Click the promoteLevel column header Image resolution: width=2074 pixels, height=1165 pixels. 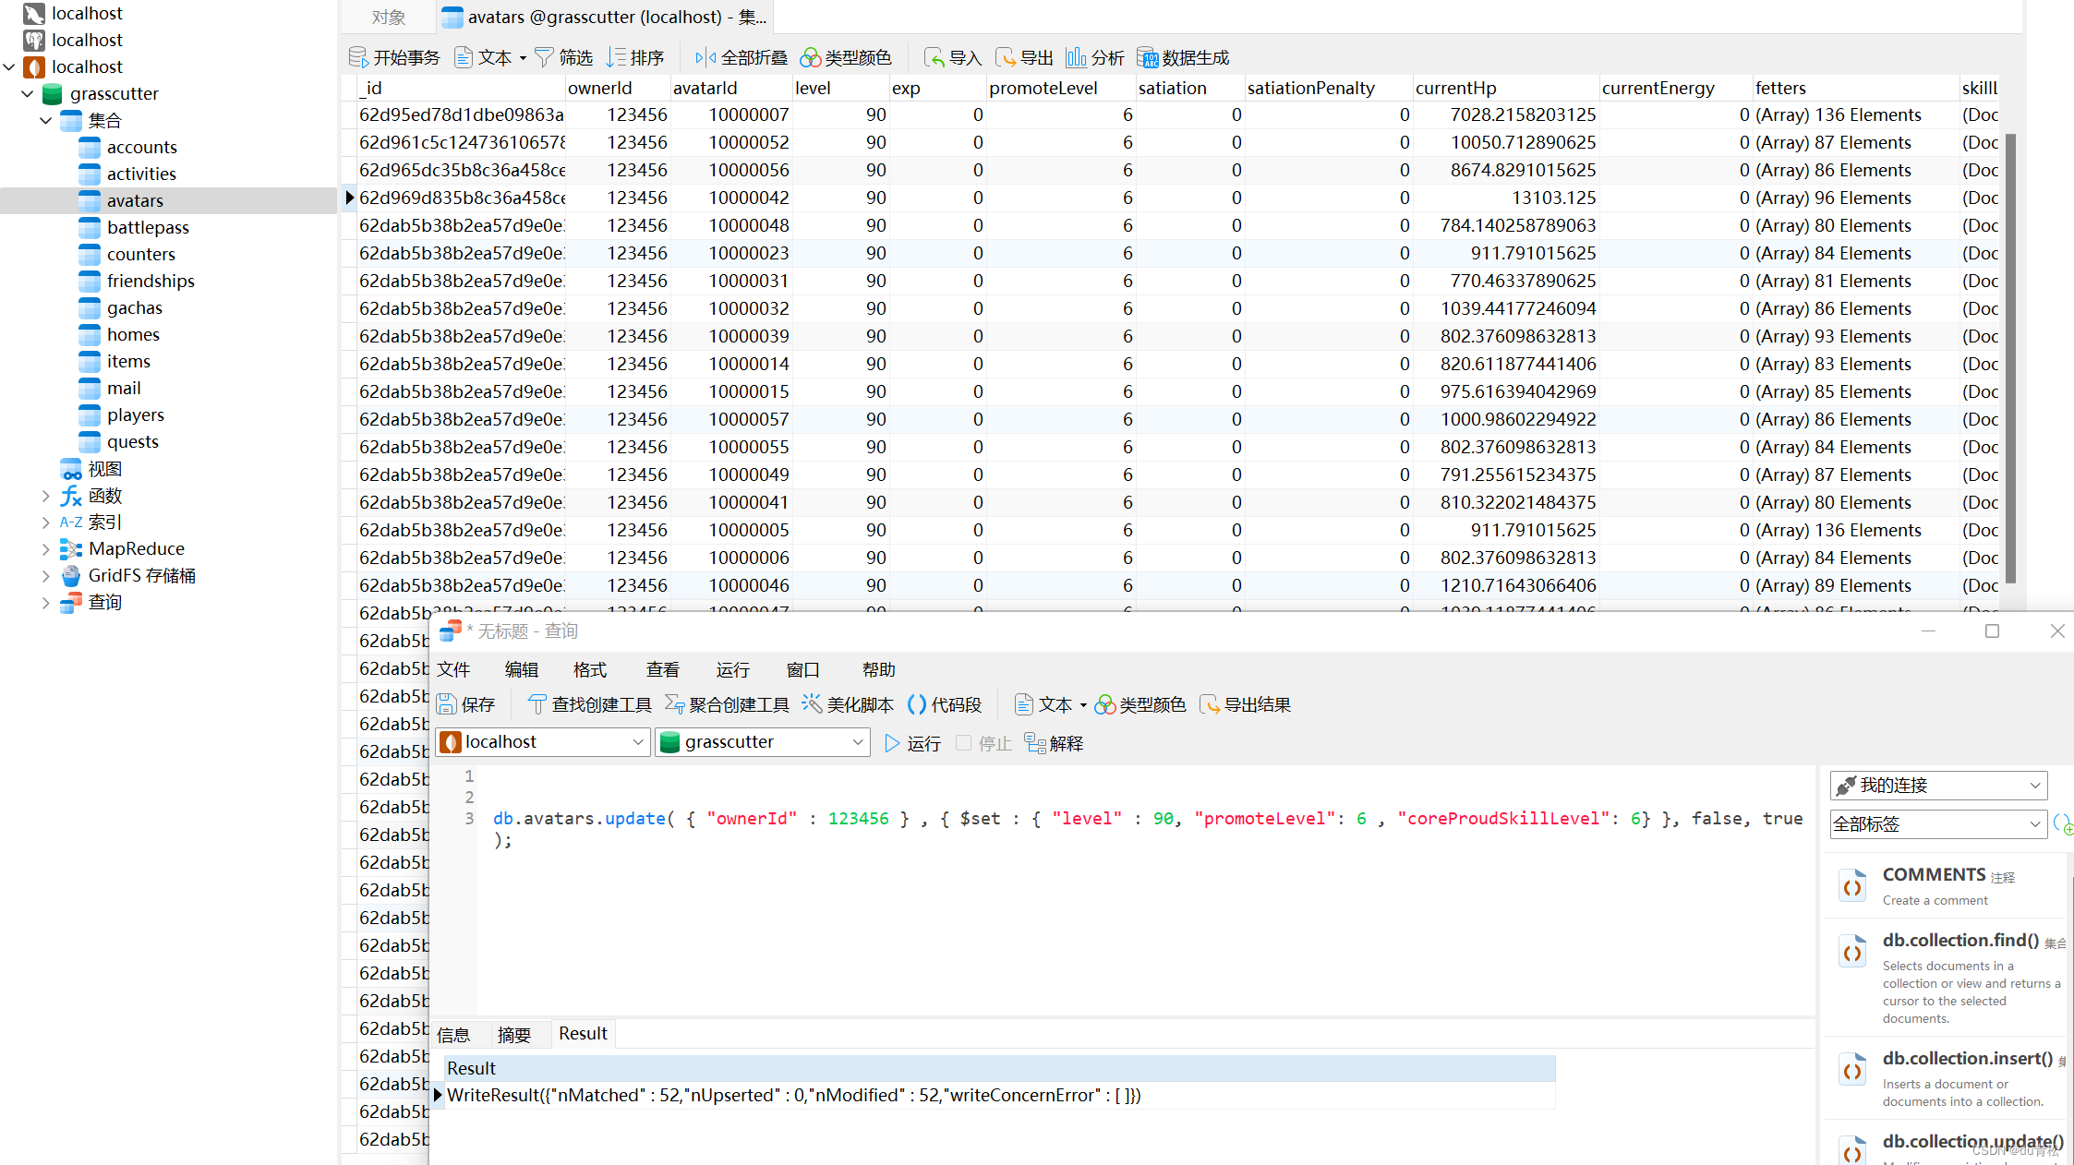tap(1060, 88)
